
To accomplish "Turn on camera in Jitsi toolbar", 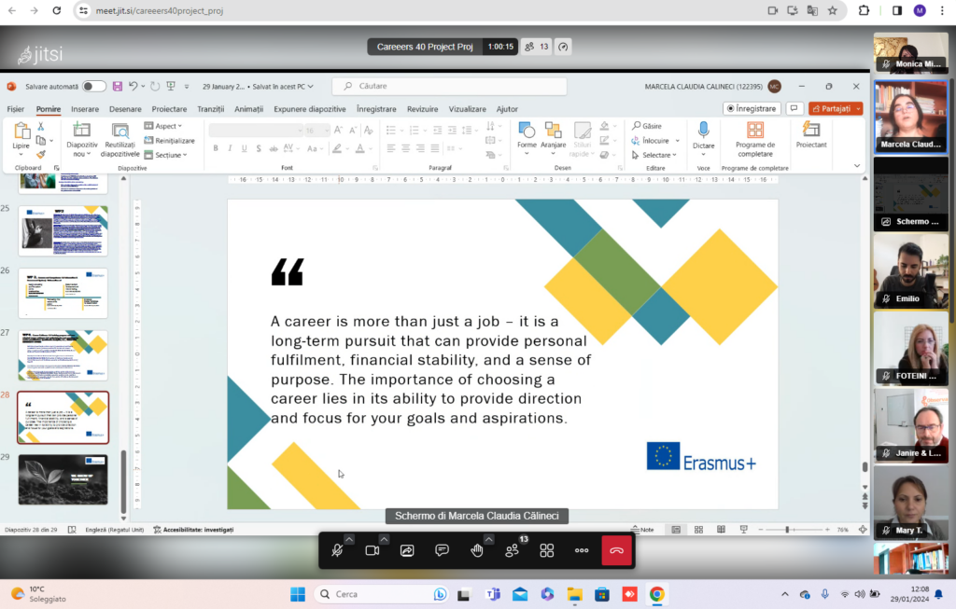I will click(x=372, y=550).
